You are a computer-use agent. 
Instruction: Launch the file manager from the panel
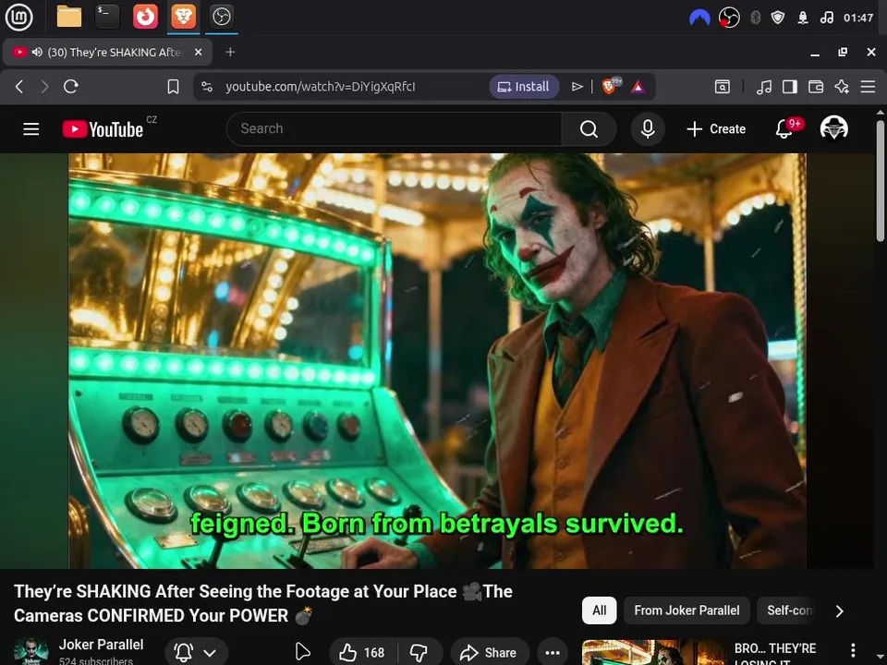pos(69,17)
